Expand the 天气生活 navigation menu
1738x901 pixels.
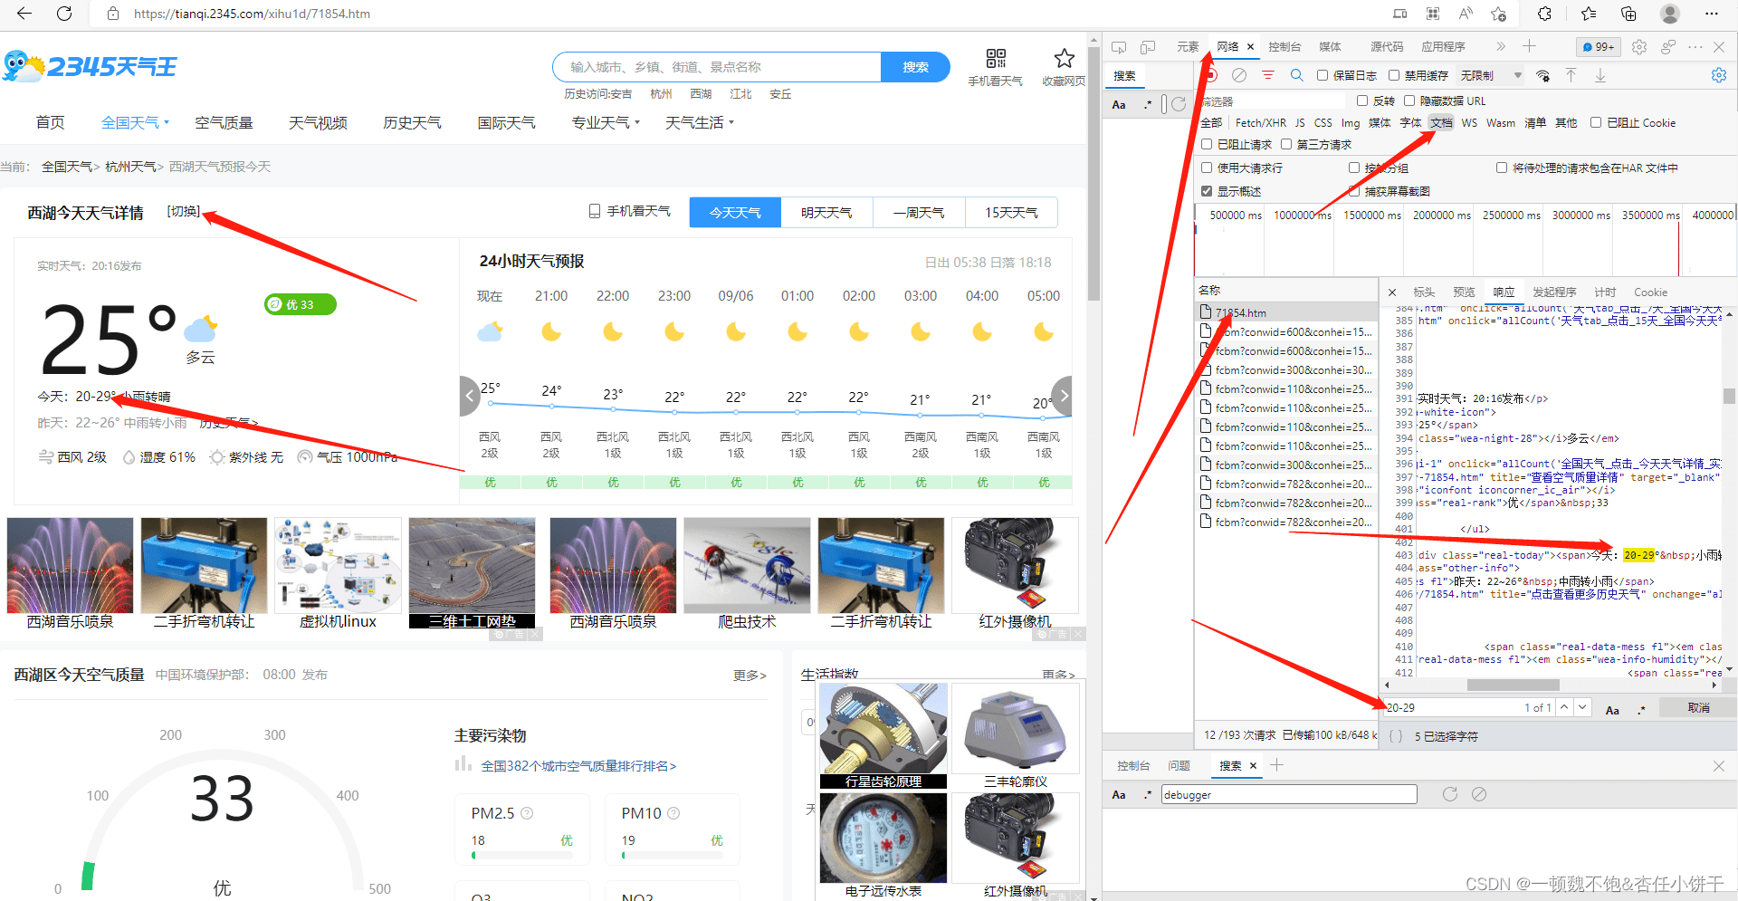point(700,122)
